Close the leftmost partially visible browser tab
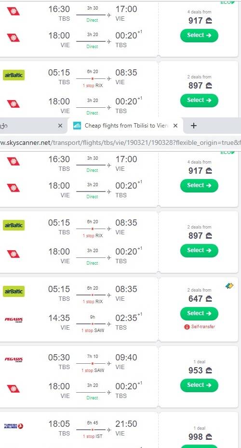241x448 pixels. click(x=60, y=126)
